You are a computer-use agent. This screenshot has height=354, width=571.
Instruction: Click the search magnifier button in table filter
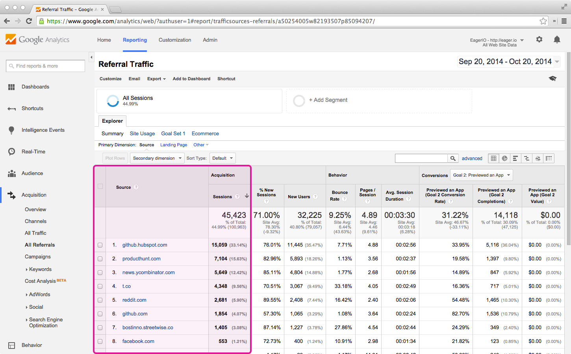click(453, 158)
